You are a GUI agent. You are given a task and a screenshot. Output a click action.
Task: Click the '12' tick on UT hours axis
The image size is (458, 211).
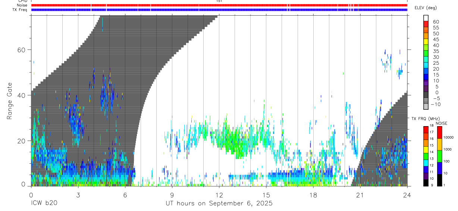[219, 195]
